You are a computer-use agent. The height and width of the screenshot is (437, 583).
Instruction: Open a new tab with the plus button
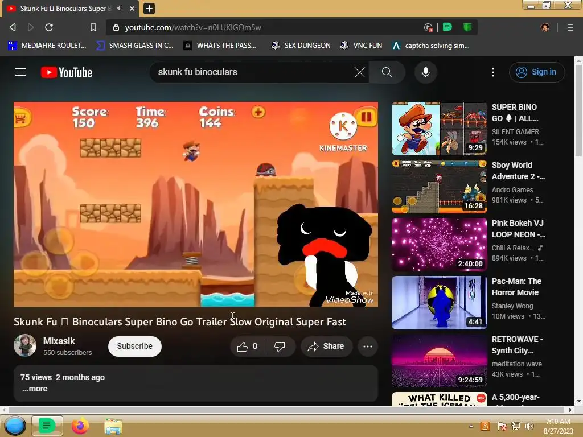(149, 8)
